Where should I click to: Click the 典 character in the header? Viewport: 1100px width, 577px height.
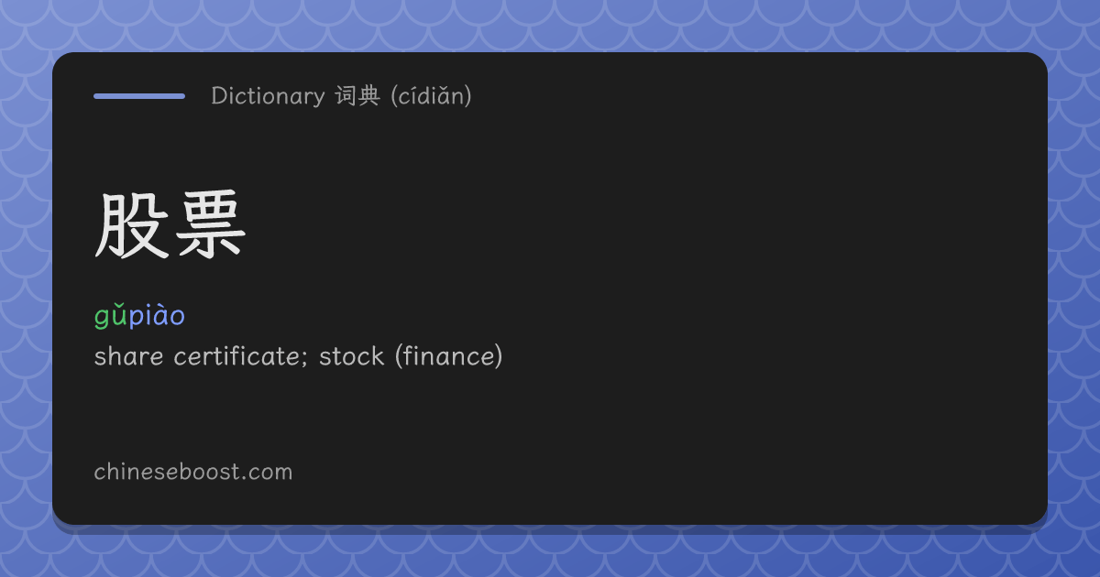(x=369, y=96)
